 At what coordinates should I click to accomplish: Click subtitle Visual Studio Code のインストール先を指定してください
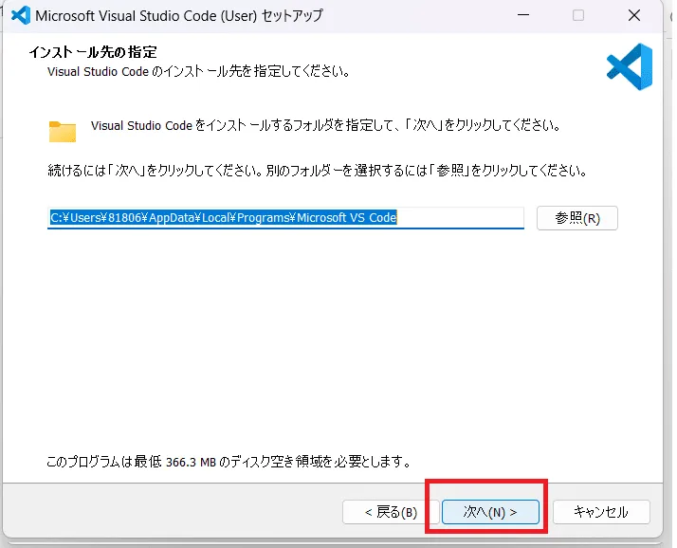coord(198,72)
